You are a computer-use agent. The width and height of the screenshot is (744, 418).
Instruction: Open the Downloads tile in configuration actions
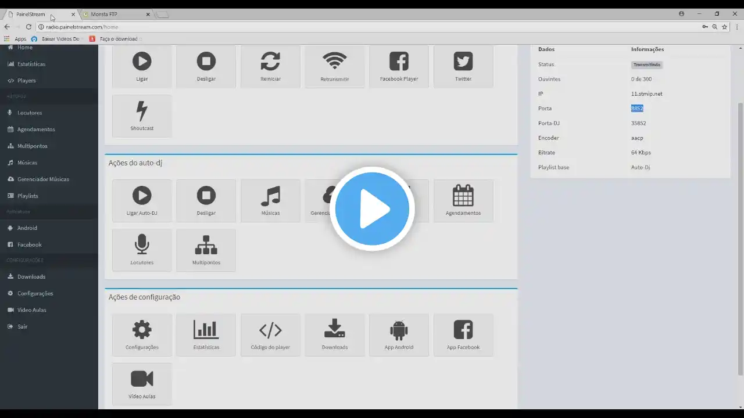coord(335,335)
